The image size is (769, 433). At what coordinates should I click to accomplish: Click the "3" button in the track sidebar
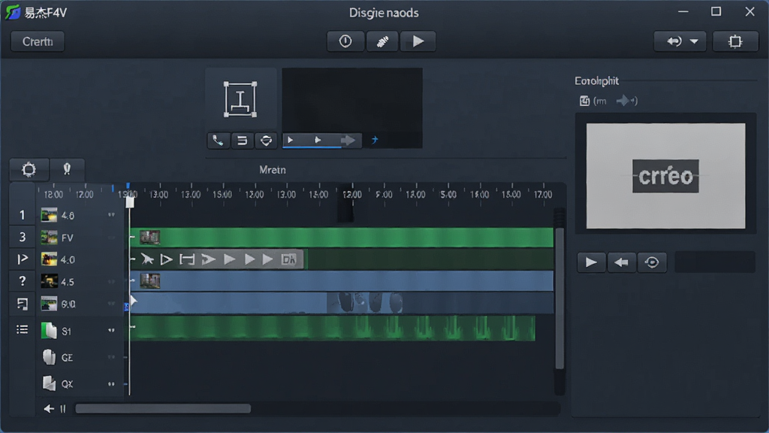point(22,237)
